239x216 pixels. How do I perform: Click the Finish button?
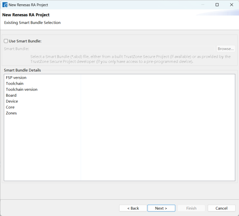[x=191, y=208]
